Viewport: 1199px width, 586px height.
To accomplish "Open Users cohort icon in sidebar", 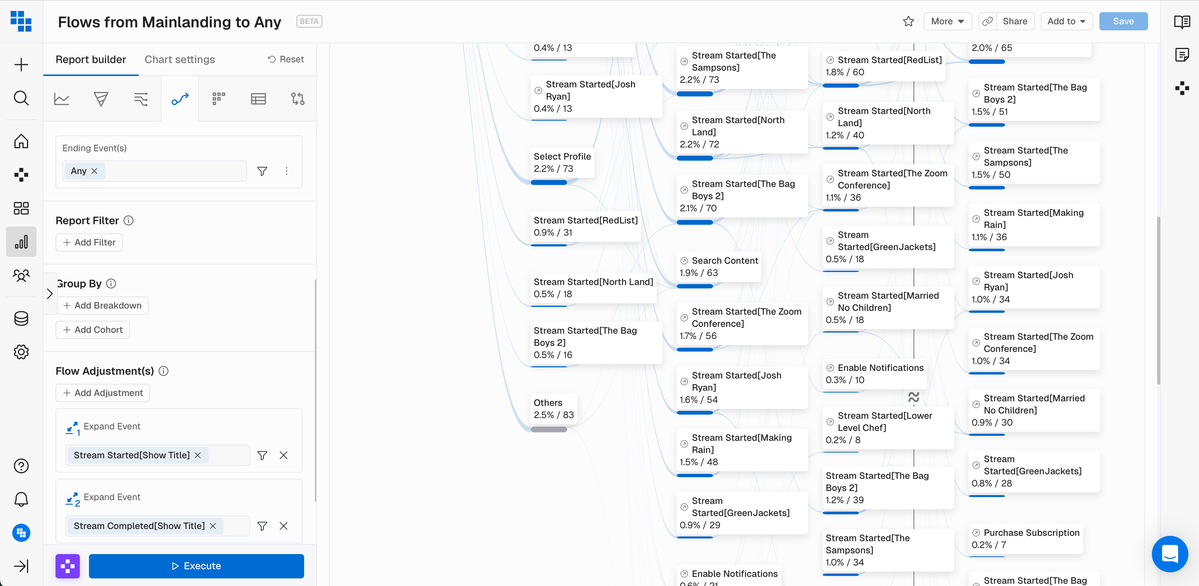I will (x=21, y=276).
